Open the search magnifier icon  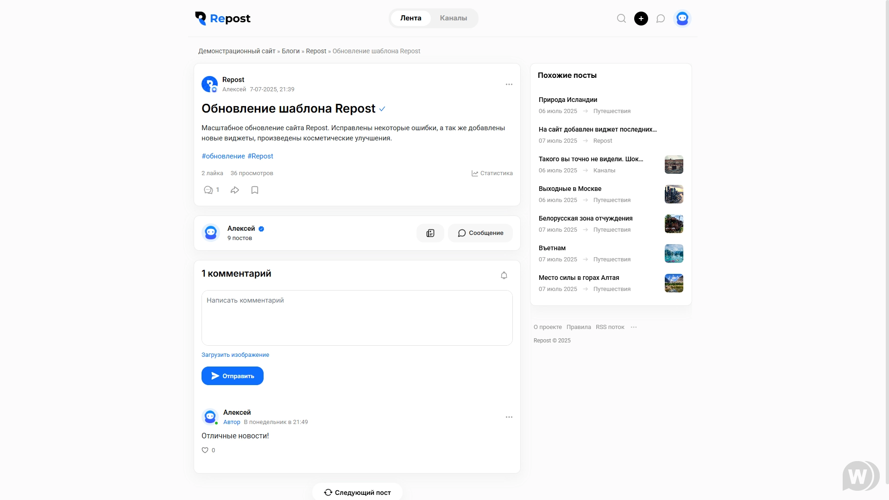(621, 19)
